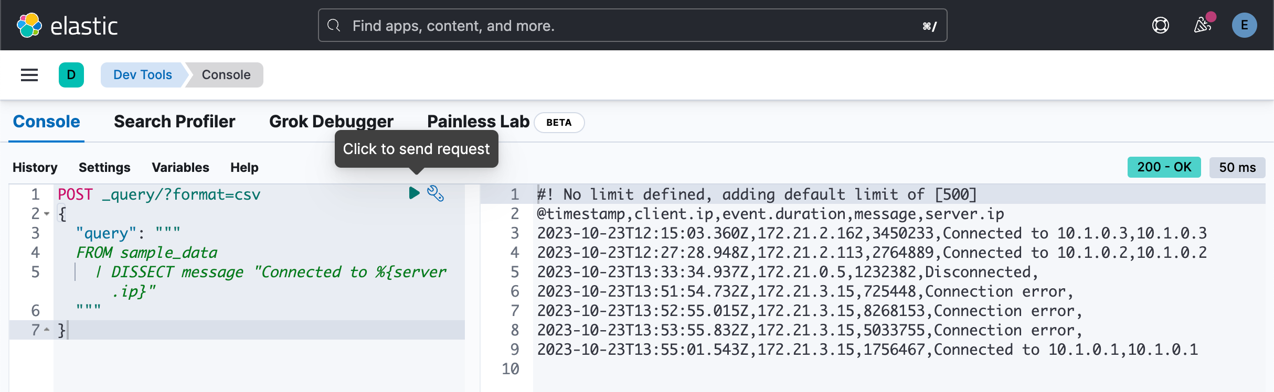Click output row 'Connected to 10.1.0.1'
The height and width of the screenshot is (392, 1274).
(x=867, y=350)
